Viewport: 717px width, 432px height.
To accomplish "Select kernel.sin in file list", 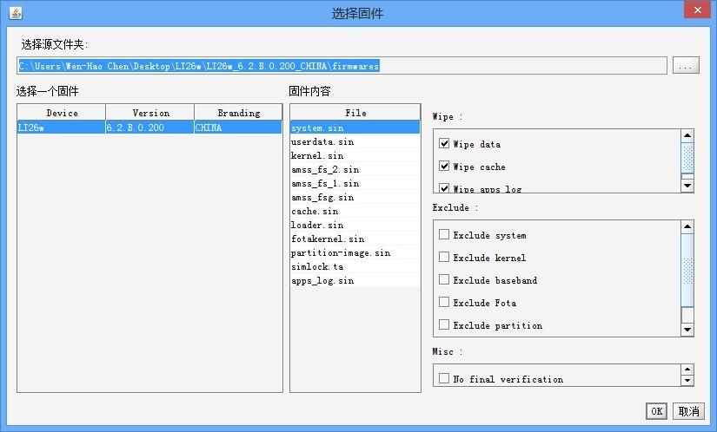I will (355, 155).
